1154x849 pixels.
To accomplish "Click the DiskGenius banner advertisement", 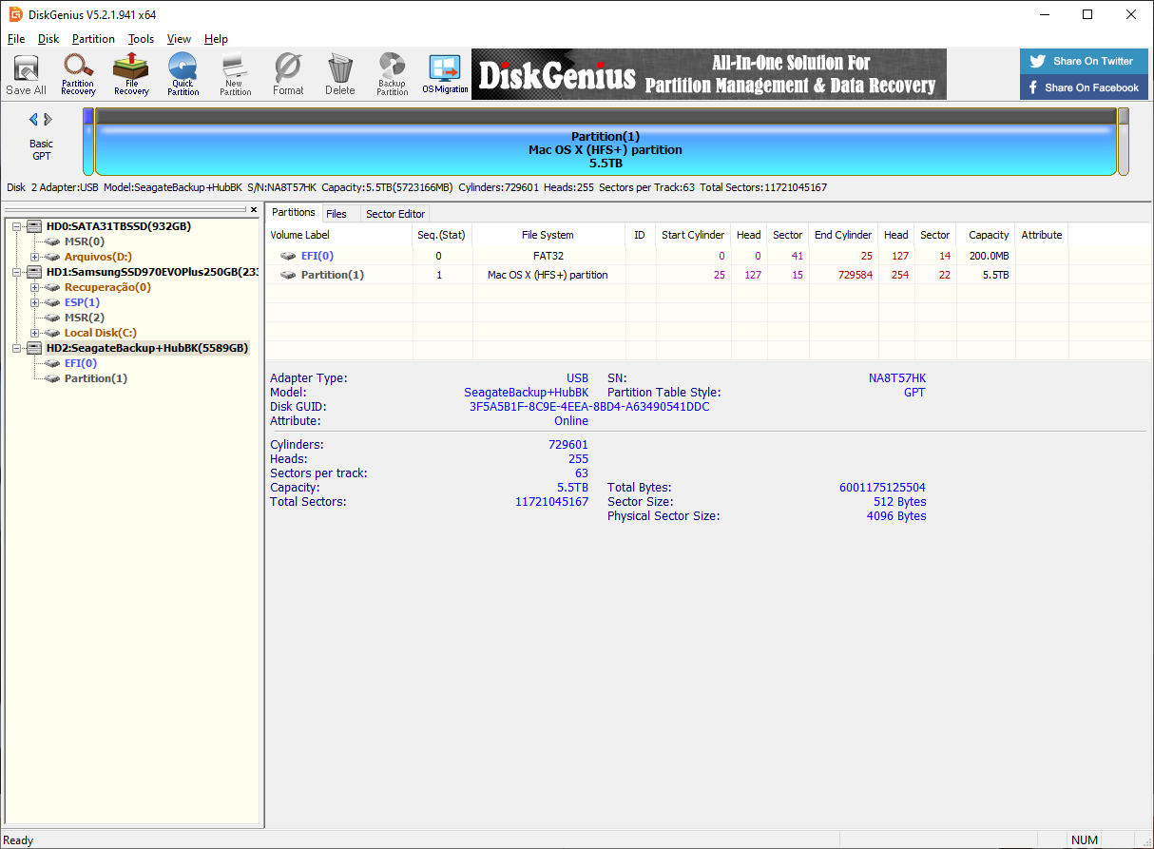I will 709,74.
